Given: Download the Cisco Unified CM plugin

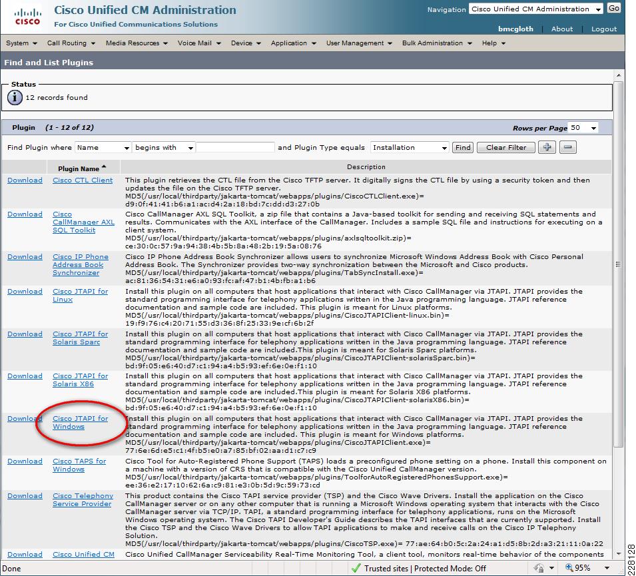Looking at the screenshot, I should coord(25,555).
